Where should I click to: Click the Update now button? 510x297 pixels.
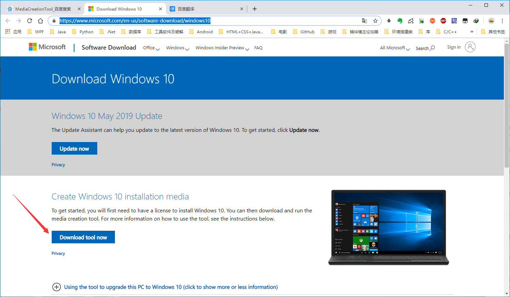(x=74, y=148)
